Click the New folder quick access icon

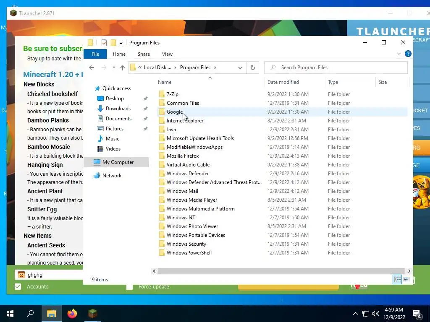[113, 43]
